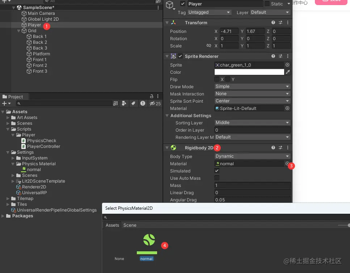Collapse Additional Settings foldout
The height and width of the screenshot is (273, 350).
click(167, 116)
